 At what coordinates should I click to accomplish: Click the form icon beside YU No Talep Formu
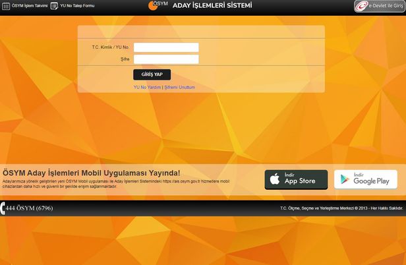point(54,6)
